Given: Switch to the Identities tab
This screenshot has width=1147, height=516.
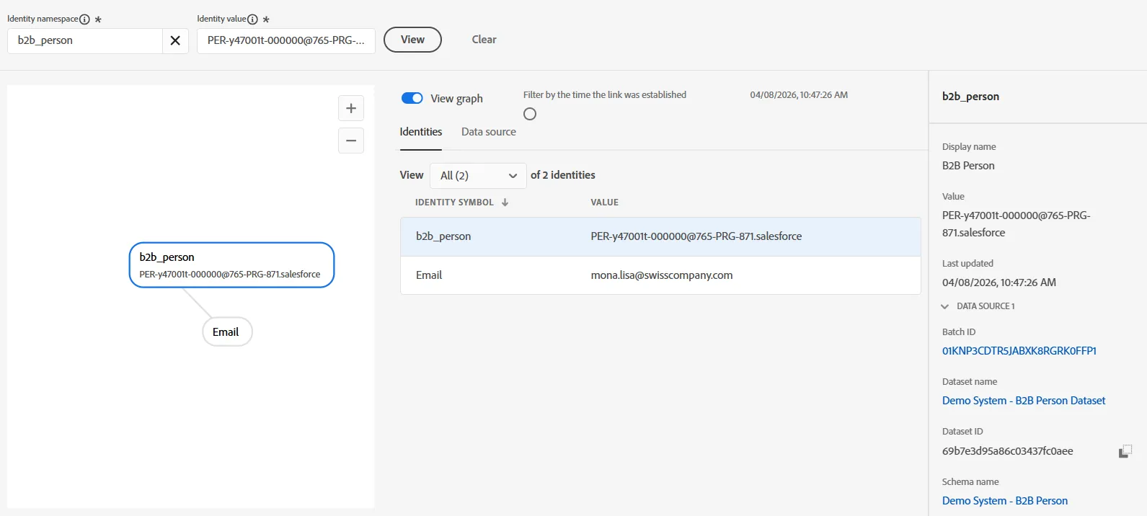Looking at the screenshot, I should 421,132.
